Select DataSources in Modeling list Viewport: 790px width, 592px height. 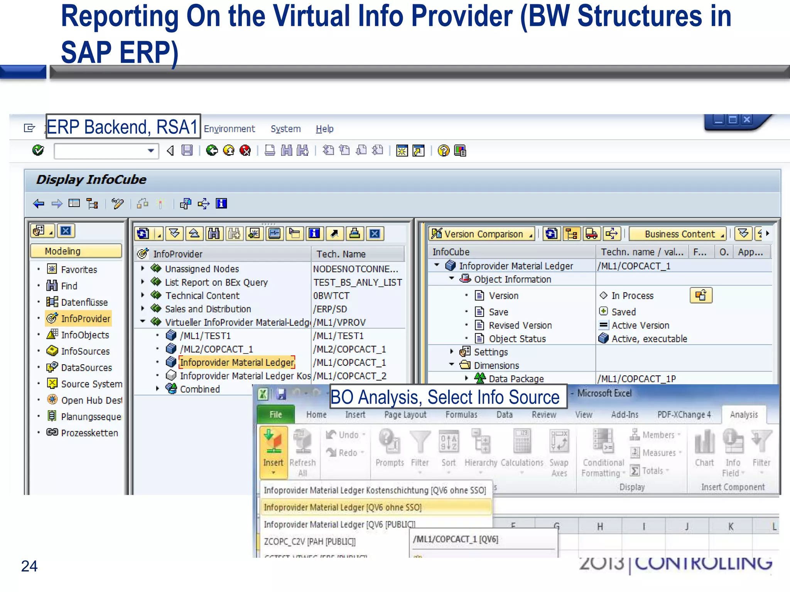(x=86, y=368)
